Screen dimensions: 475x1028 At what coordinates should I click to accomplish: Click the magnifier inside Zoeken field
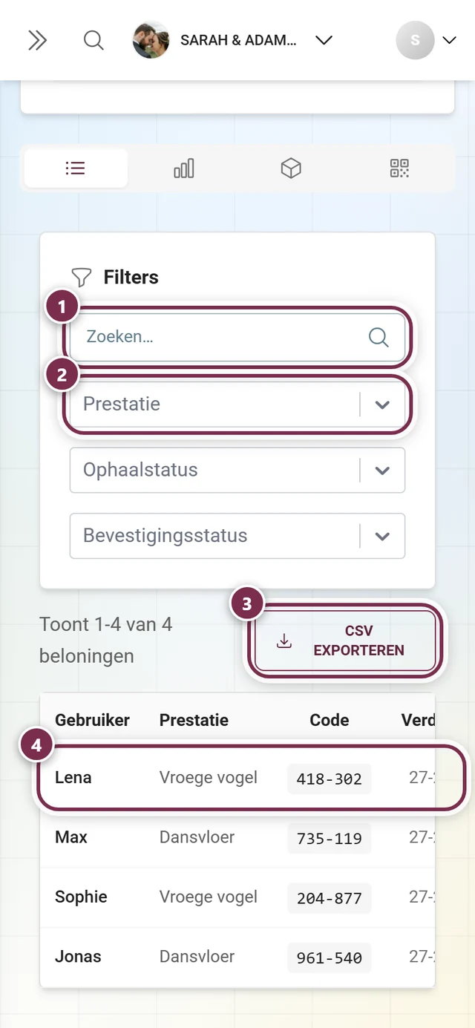(x=379, y=337)
